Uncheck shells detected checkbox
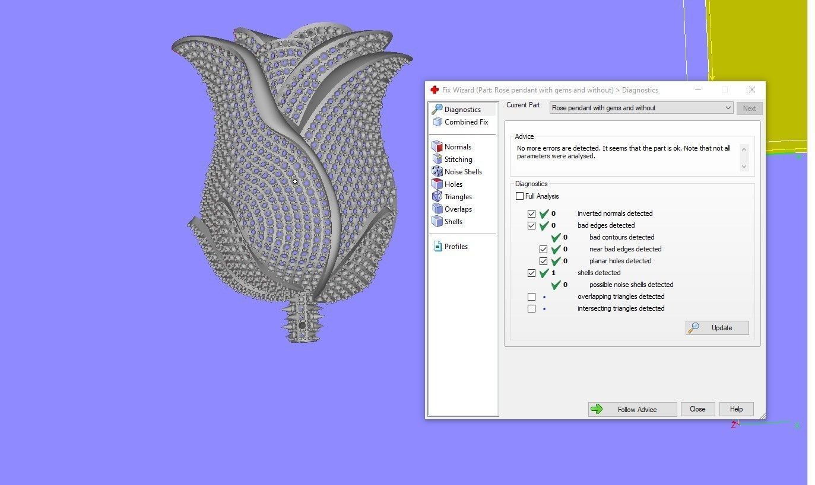This screenshot has height=485, width=815. pyautogui.click(x=531, y=273)
